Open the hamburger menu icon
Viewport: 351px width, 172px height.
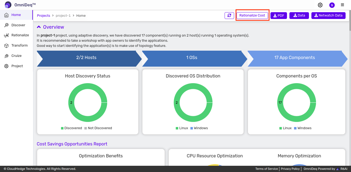pos(343,5)
